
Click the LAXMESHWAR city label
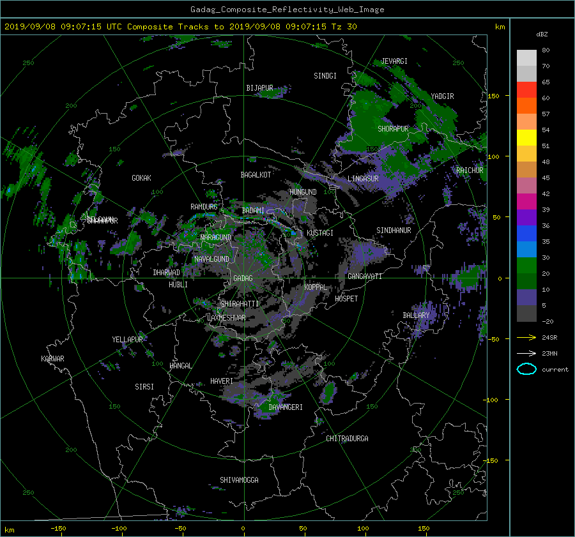226,318
